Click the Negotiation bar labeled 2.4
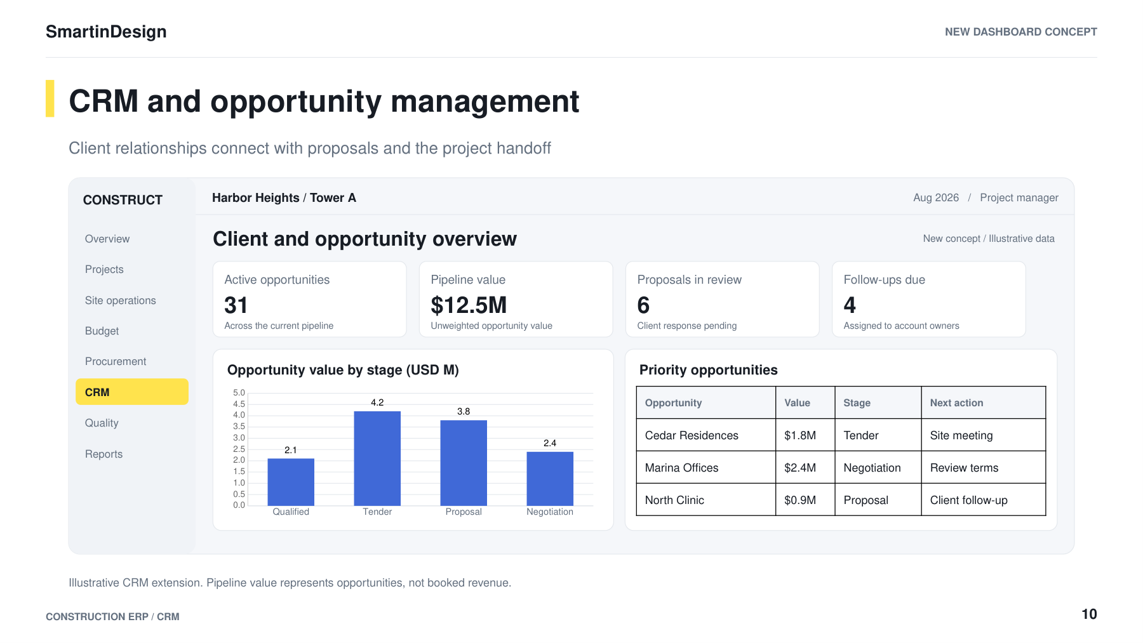This screenshot has width=1143, height=643. tap(550, 479)
